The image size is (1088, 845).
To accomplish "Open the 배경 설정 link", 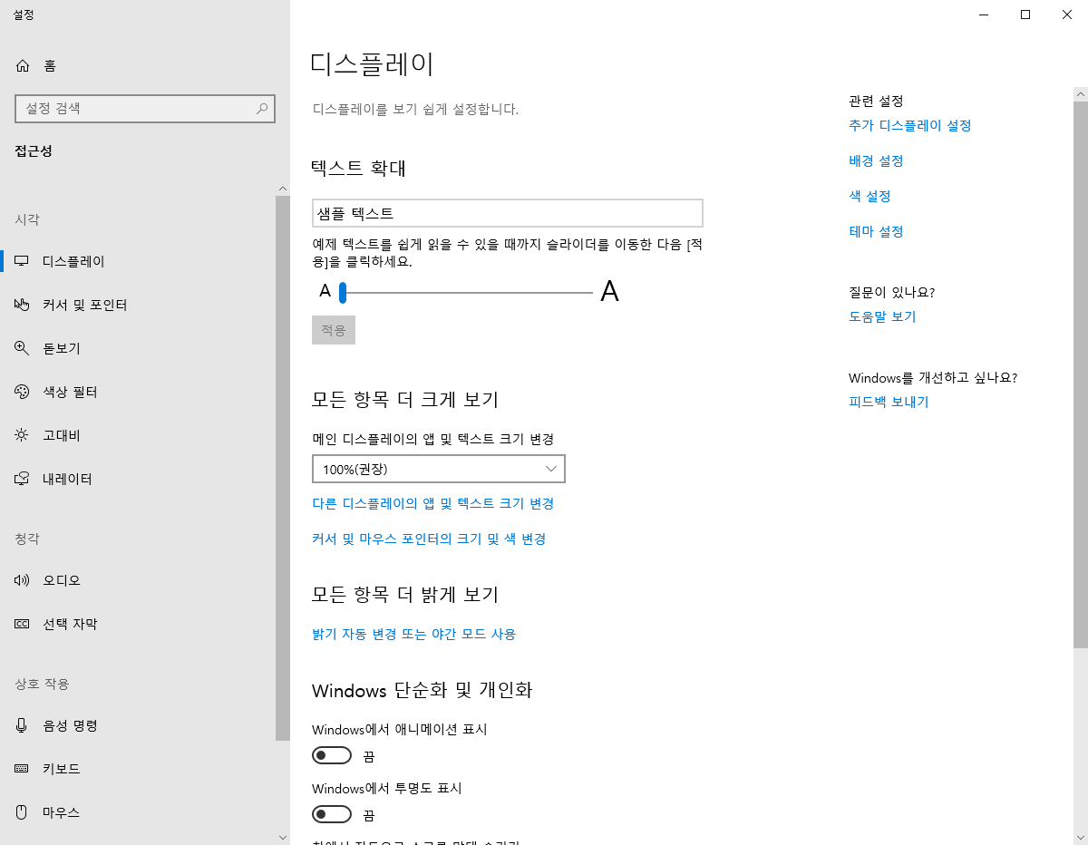I will pyautogui.click(x=876, y=160).
